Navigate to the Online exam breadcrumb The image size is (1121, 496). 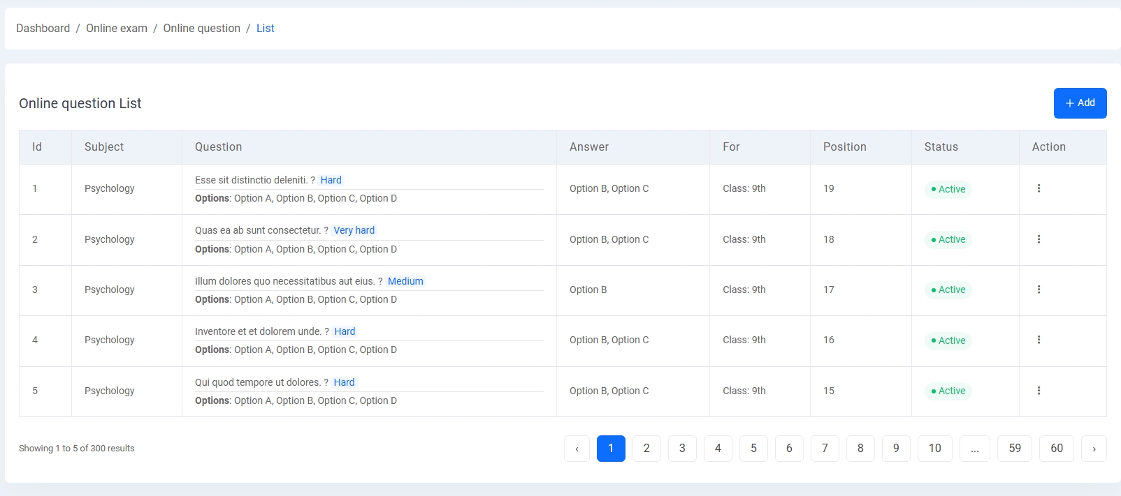(x=117, y=29)
